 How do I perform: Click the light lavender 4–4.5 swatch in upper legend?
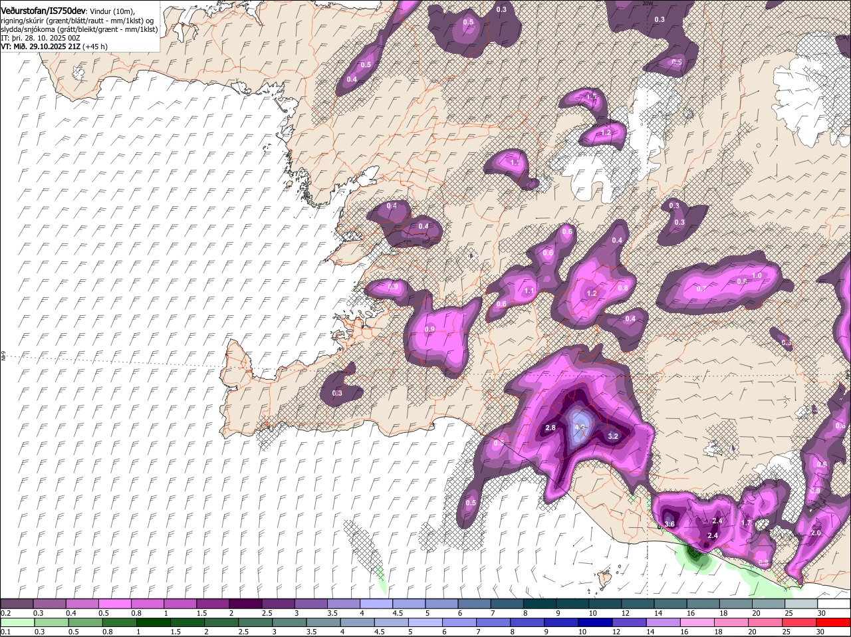tap(378, 603)
